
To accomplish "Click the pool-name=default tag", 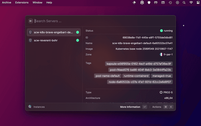I will tap(107, 76).
